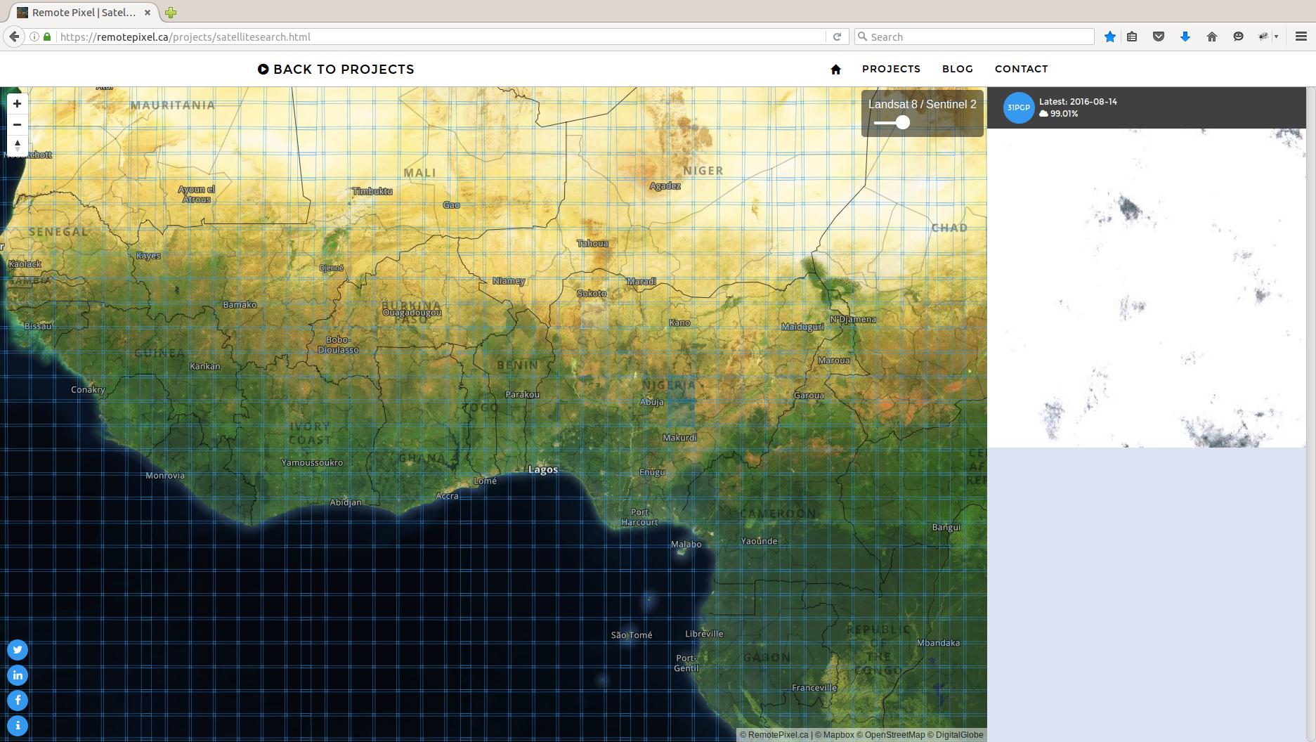Save page to Pocket
1316x742 pixels.
click(1159, 37)
